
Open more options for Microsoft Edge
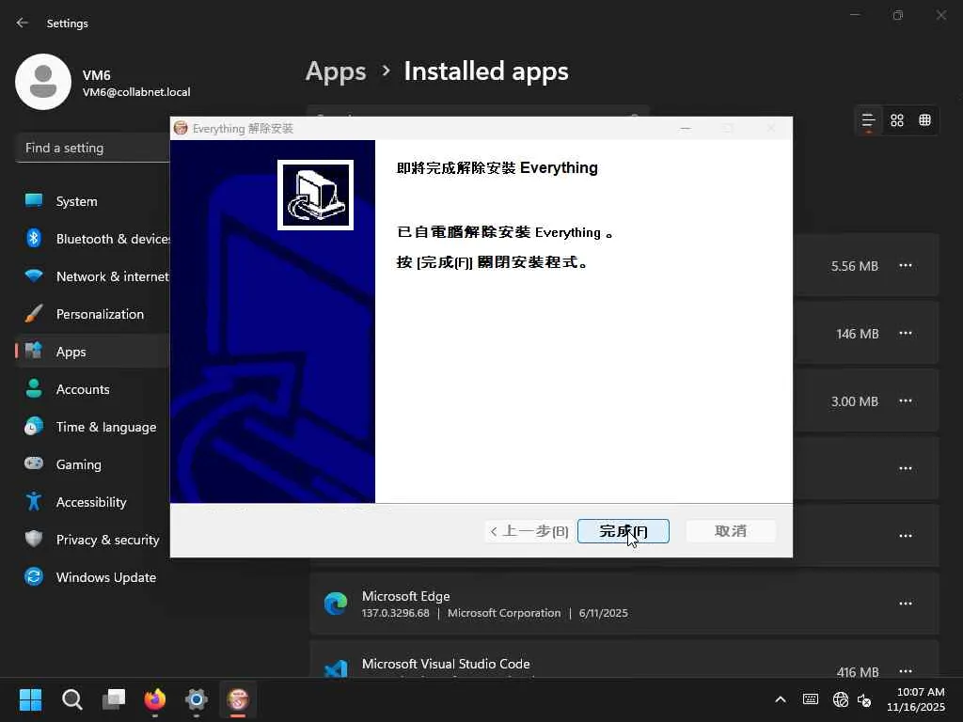(x=906, y=604)
